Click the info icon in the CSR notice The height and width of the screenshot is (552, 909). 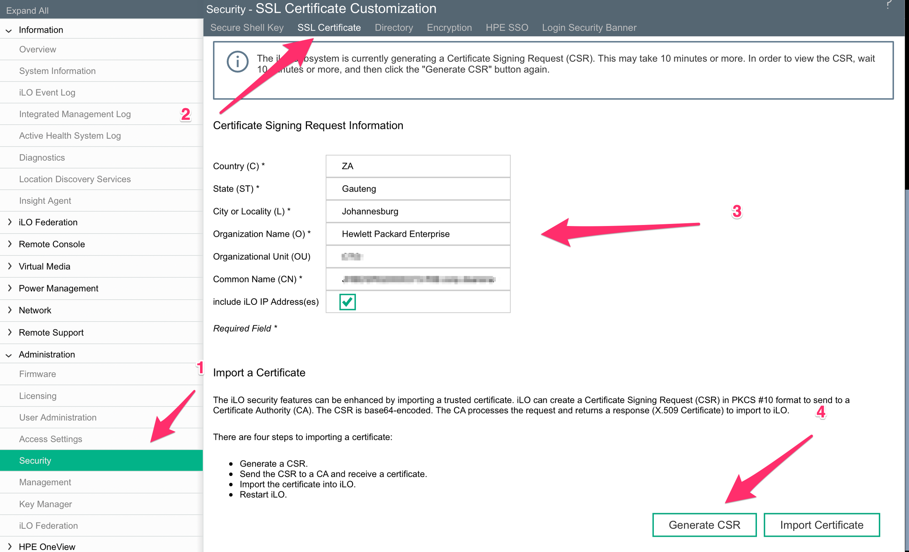click(x=237, y=61)
